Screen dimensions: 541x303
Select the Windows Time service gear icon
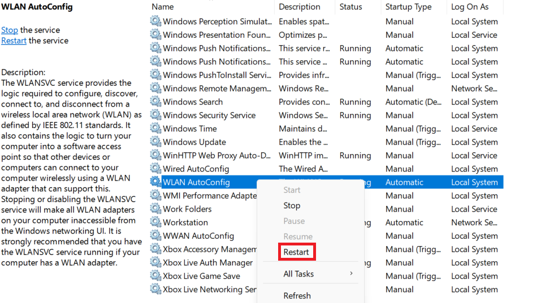(x=155, y=129)
